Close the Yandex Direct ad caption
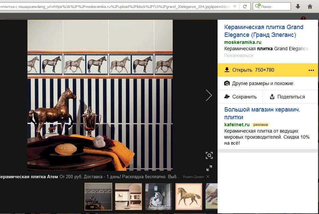Image resolution: width=319 pixels, height=214 pixels. pyautogui.click(x=208, y=176)
